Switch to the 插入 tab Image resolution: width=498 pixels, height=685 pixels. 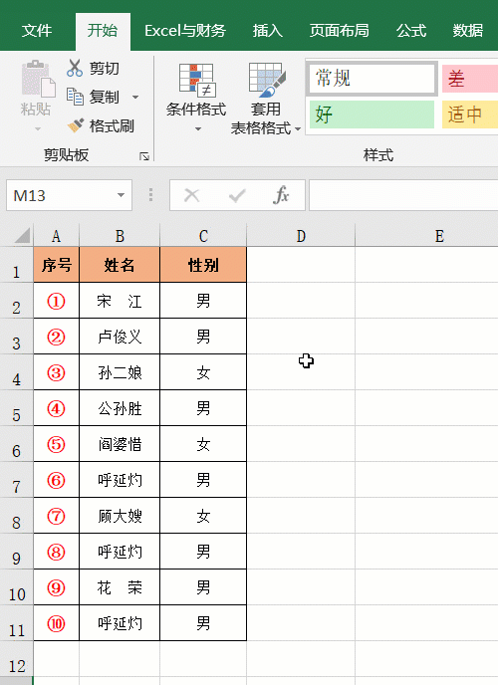(267, 31)
